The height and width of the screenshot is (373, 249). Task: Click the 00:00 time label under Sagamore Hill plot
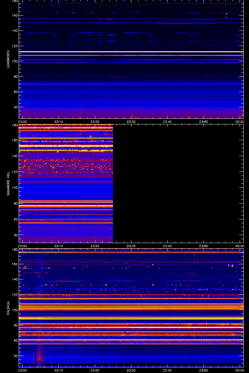coord(240,246)
